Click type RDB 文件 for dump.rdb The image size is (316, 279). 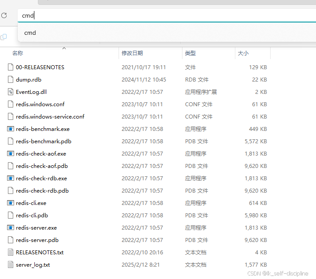pyautogui.click(x=197, y=80)
